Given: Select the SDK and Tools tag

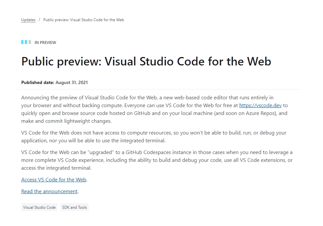Looking at the screenshot, I should pyautogui.click(x=74, y=207).
